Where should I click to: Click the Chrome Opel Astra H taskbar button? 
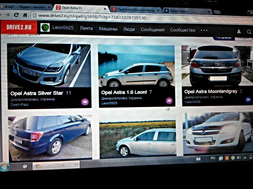[56, 165]
